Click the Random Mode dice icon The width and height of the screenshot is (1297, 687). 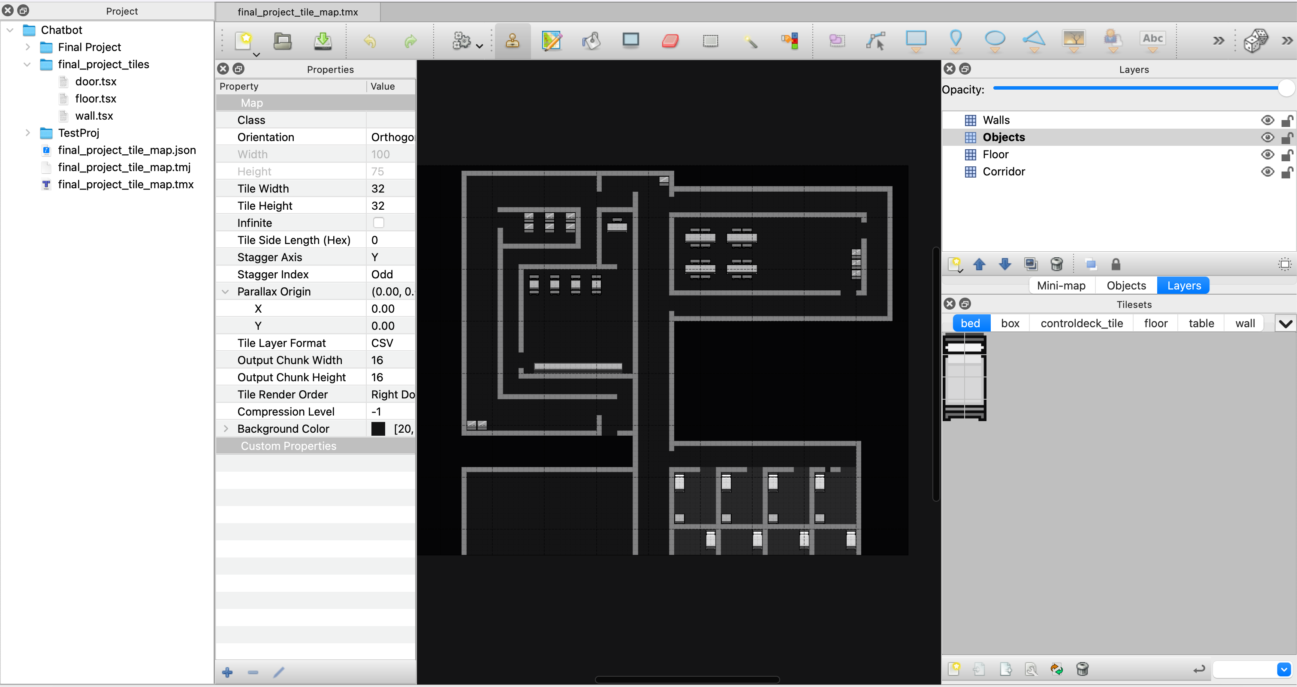pos(1255,40)
